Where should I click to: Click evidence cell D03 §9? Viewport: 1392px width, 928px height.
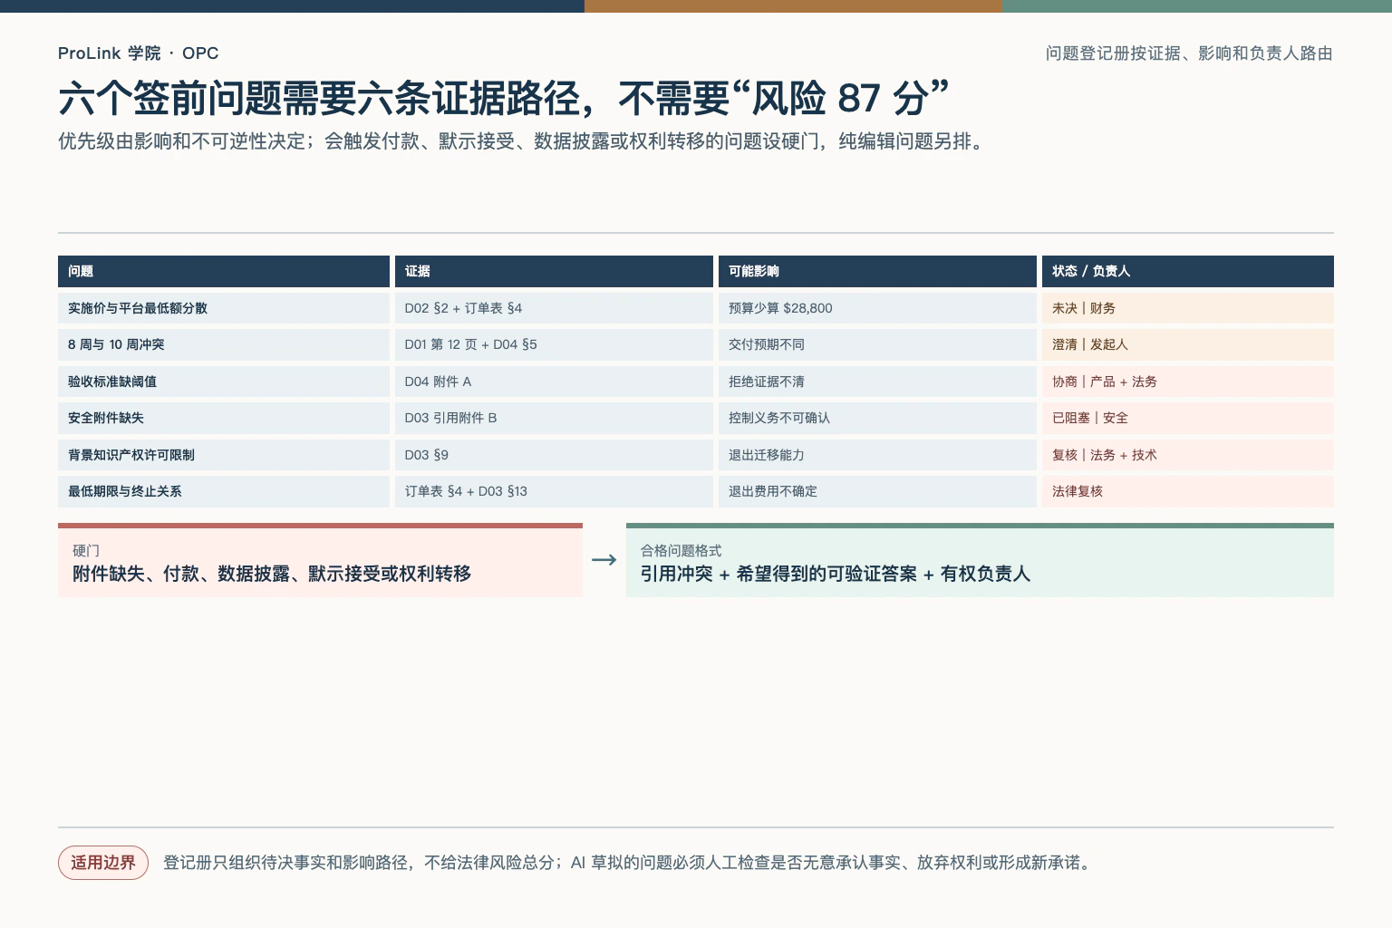554,455
